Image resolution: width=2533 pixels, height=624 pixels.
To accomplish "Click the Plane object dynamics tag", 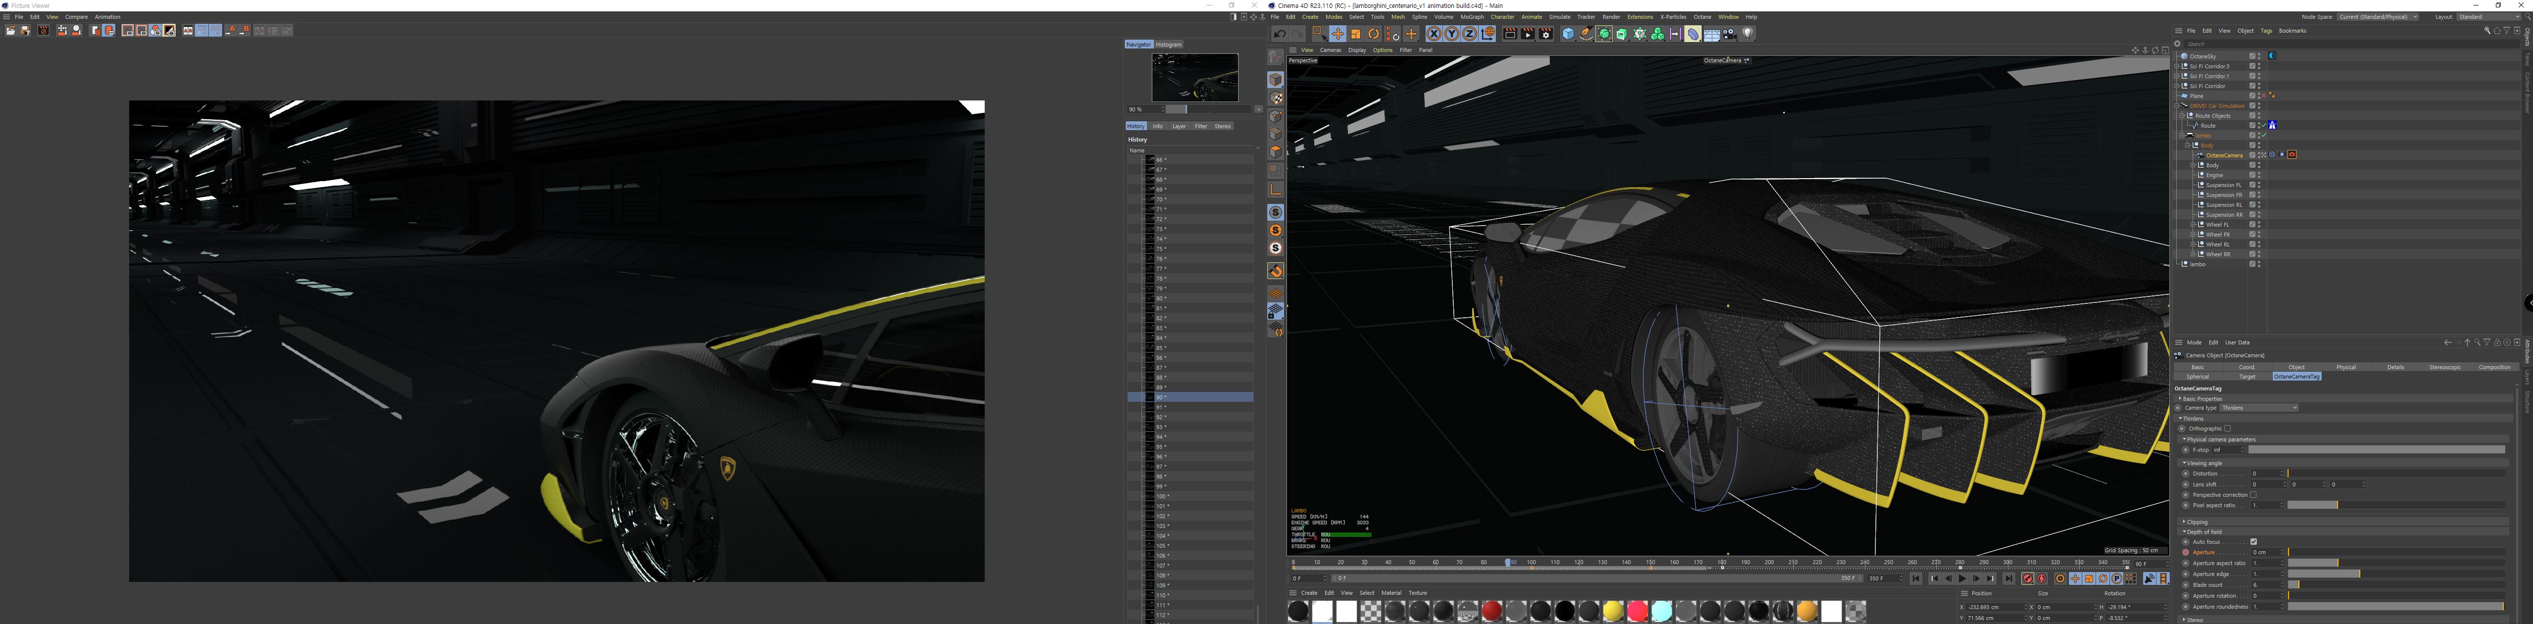I will tap(2272, 96).
